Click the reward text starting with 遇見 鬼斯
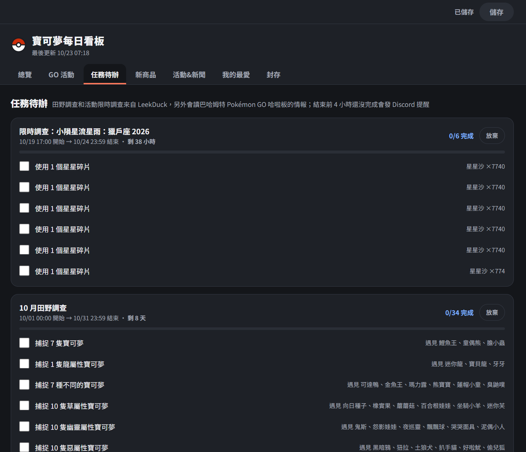This screenshot has height=452, width=526. 423,427
